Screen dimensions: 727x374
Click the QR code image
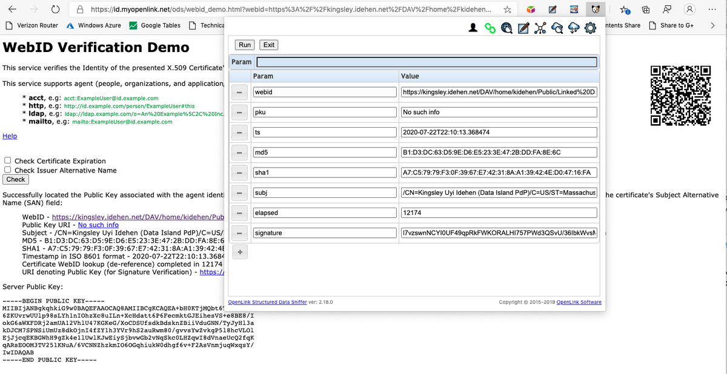(x=680, y=95)
